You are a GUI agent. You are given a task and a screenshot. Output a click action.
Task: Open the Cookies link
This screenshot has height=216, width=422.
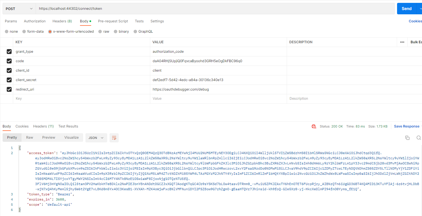coord(415,21)
